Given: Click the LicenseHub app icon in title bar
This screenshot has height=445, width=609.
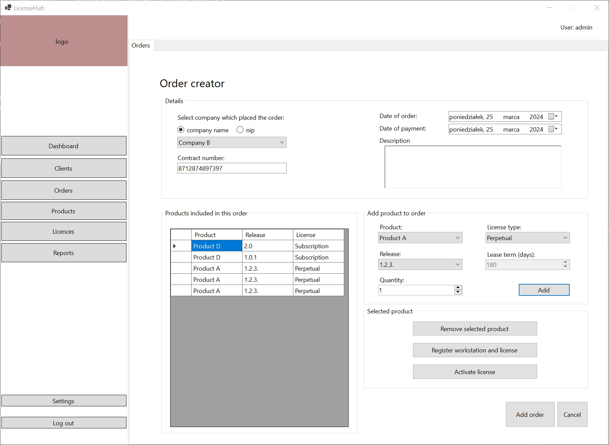Looking at the screenshot, I should [8, 7].
